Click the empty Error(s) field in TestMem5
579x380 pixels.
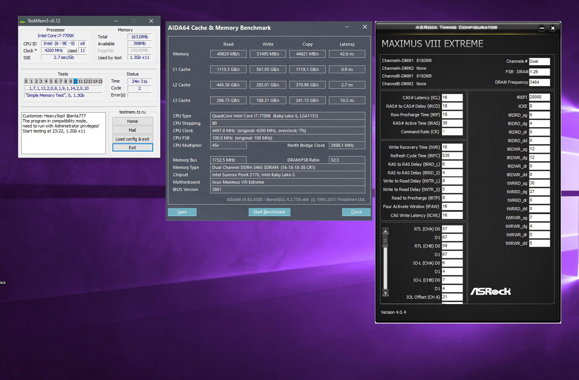[140, 95]
